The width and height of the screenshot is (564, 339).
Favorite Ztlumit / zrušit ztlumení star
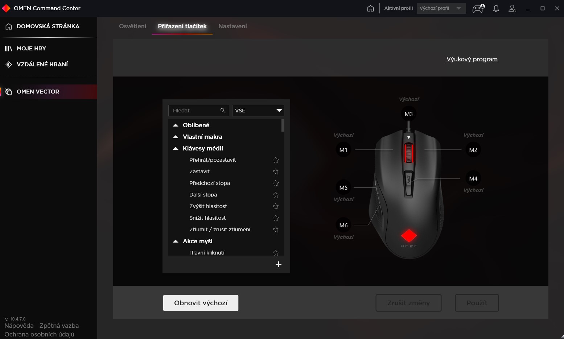[x=276, y=230]
